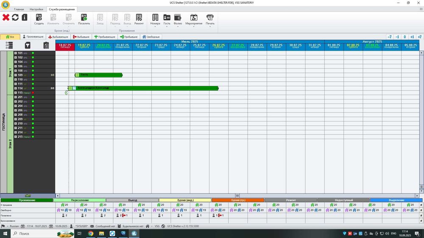Select the Гость booking bar in room 109
Screen dimensions: 424x238
pyautogui.click(x=99, y=75)
